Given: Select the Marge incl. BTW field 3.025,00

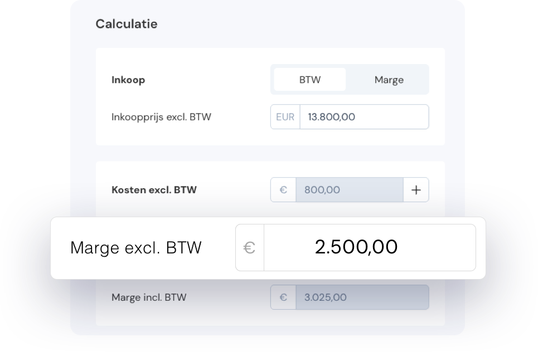Looking at the screenshot, I should (x=362, y=297).
